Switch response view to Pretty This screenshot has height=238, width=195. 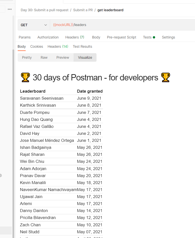click(x=27, y=57)
